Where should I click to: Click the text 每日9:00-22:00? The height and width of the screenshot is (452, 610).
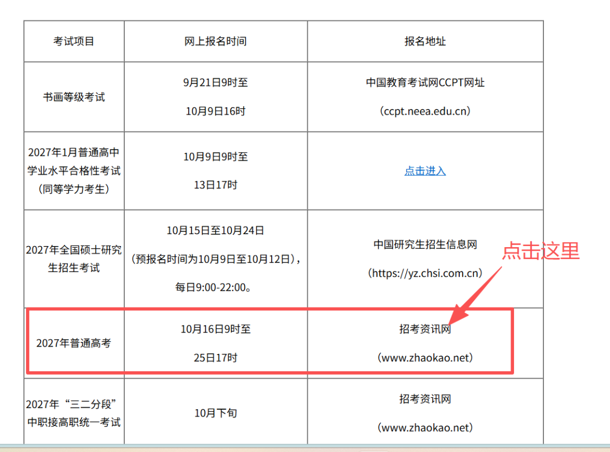(x=213, y=288)
